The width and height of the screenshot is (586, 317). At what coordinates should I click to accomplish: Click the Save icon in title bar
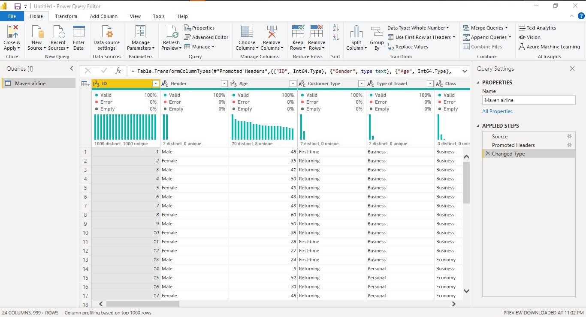(x=18, y=6)
